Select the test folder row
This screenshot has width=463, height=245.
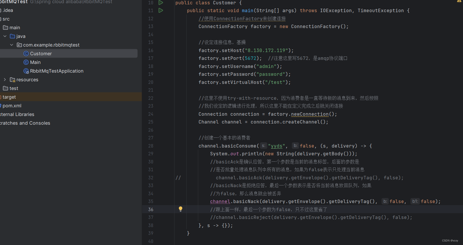(71, 88)
